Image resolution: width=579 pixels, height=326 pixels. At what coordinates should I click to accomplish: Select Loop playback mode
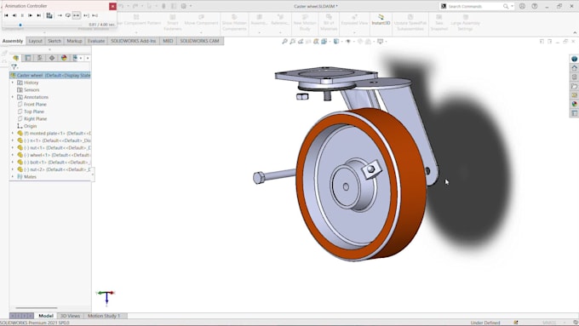click(68, 15)
